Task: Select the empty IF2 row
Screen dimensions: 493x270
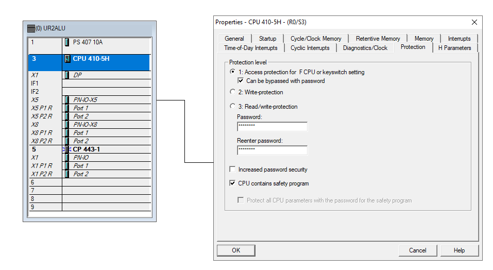Action: (x=90, y=92)
